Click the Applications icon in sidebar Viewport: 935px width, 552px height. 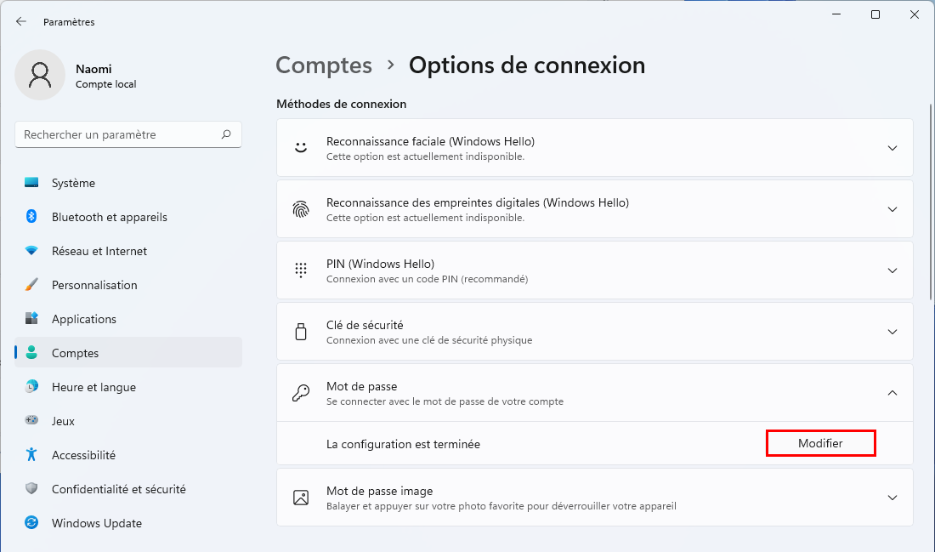point(31,319)
